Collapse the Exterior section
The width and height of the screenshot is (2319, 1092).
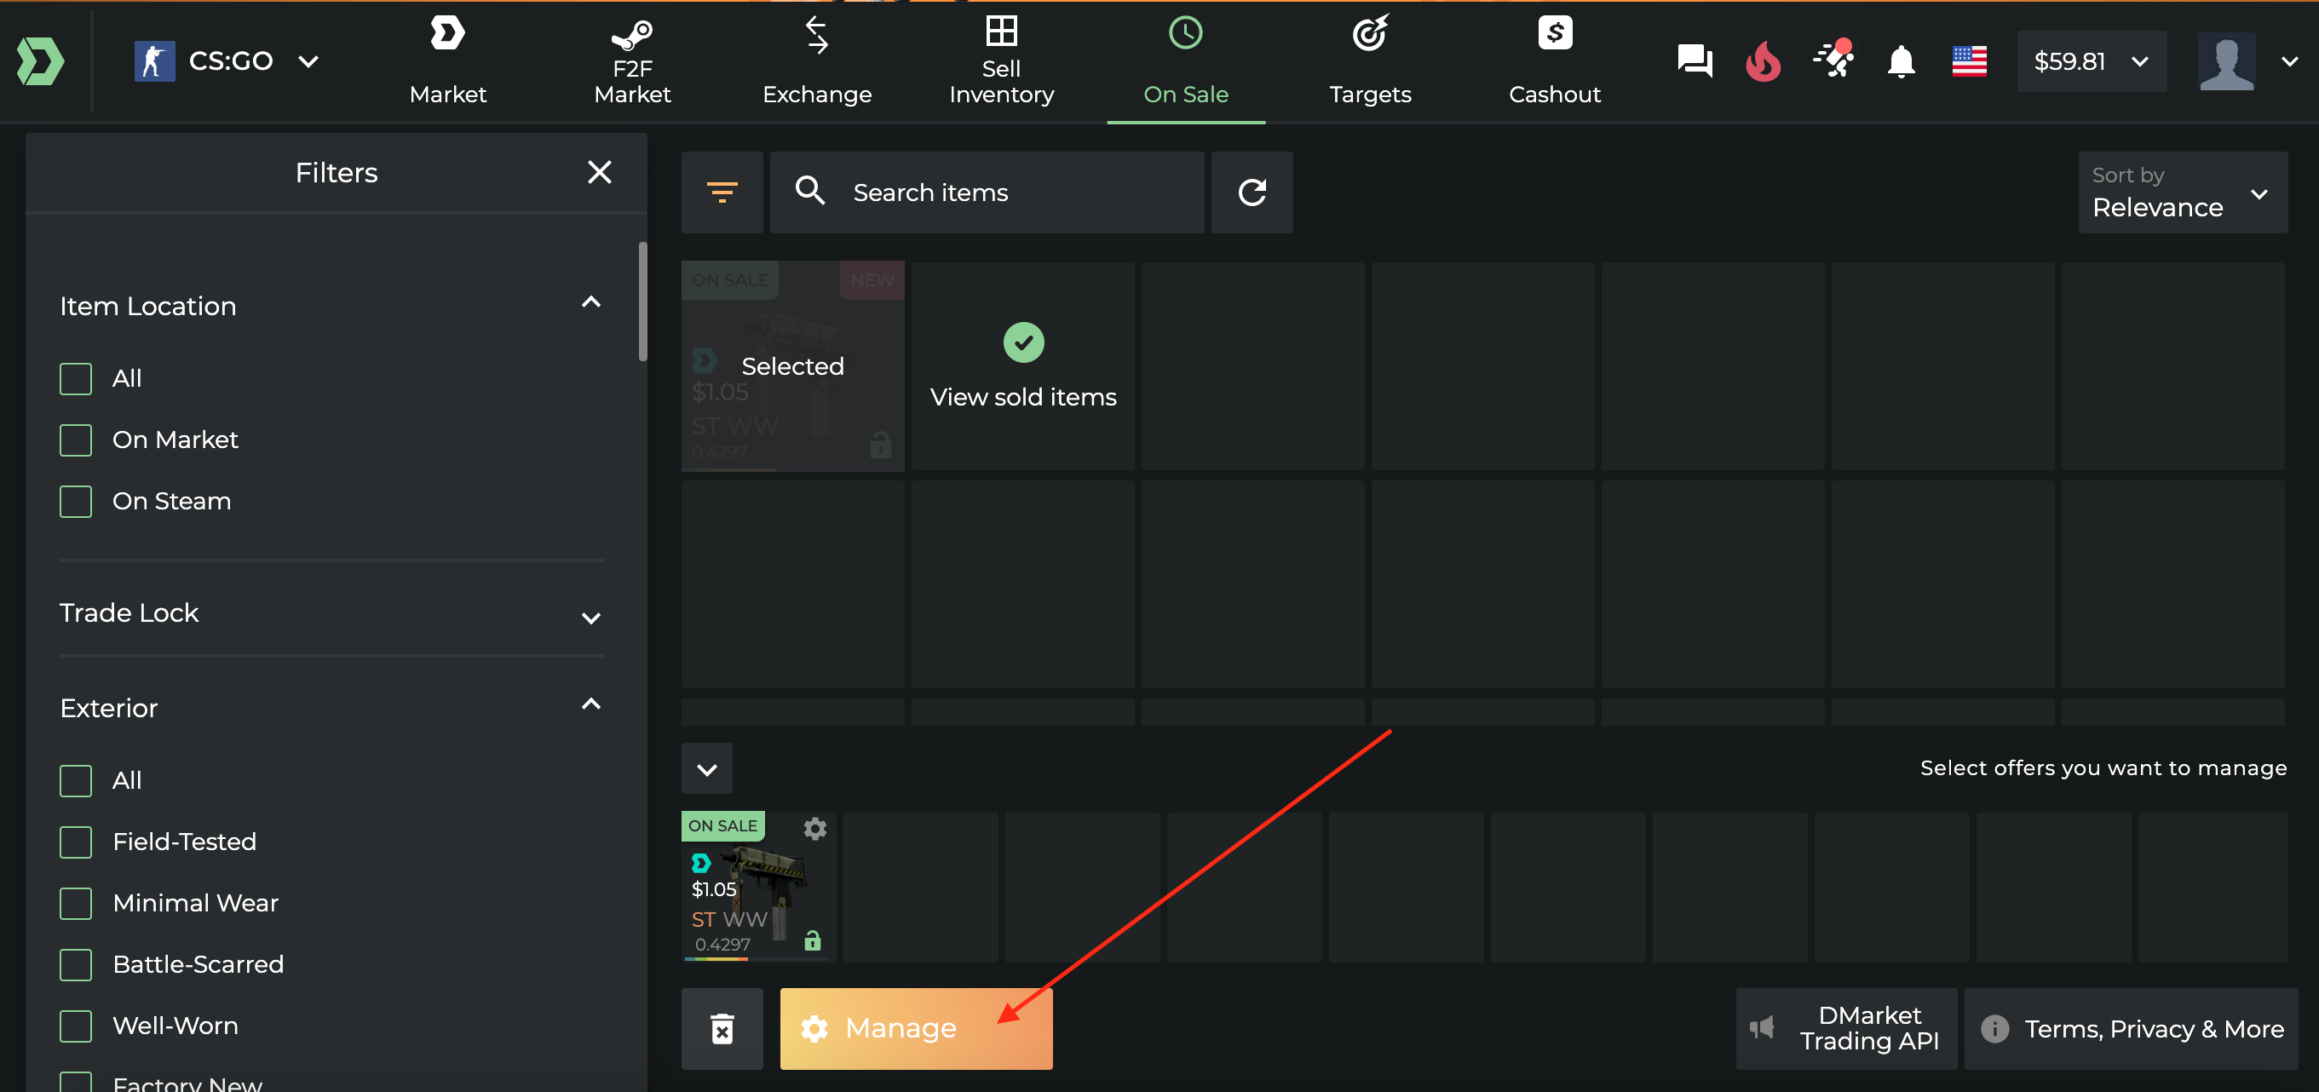[x=590, y=704]
